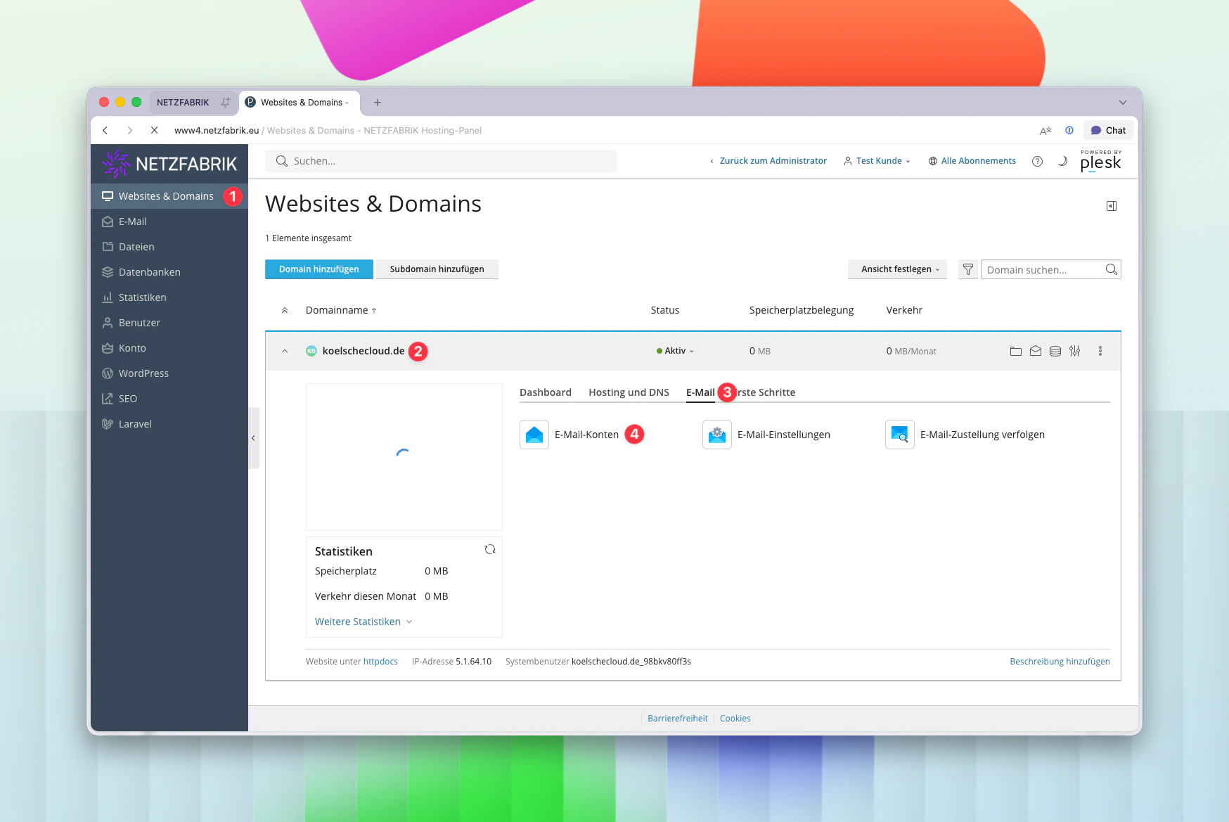1229x822 pixels.
Task: Toggle dark mode with the moon icon
Action: coord(1062,161)
